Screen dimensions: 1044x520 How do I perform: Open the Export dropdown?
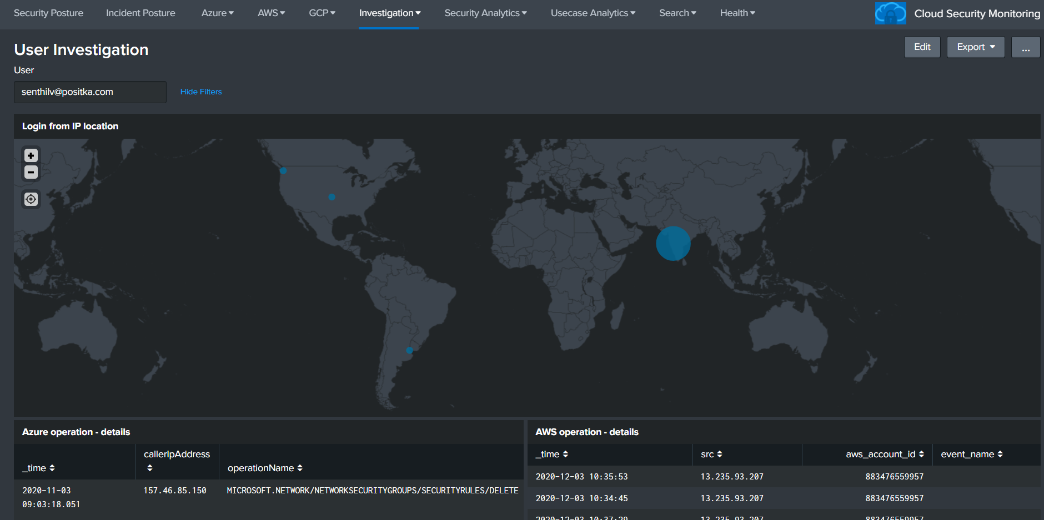point(976,47)
